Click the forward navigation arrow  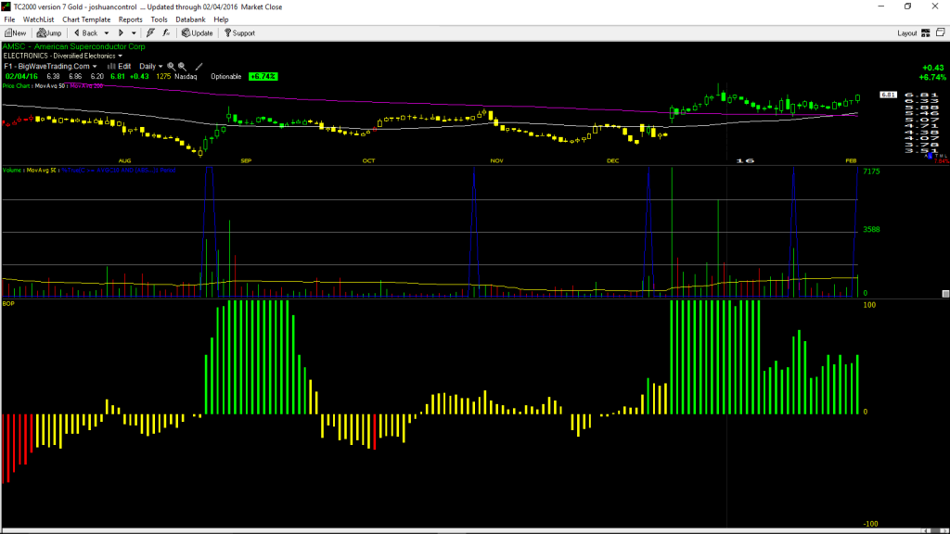121,33
